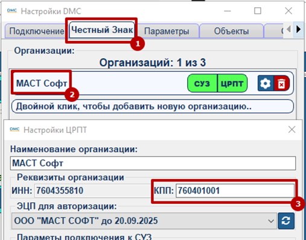Click into the КПП field
306x240 pixels.
(x=235, y=191)
